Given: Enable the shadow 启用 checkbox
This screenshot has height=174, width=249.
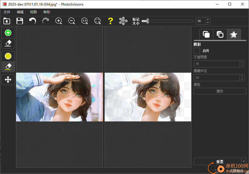Looking at the screenshot, I should [x=197, y=51].
